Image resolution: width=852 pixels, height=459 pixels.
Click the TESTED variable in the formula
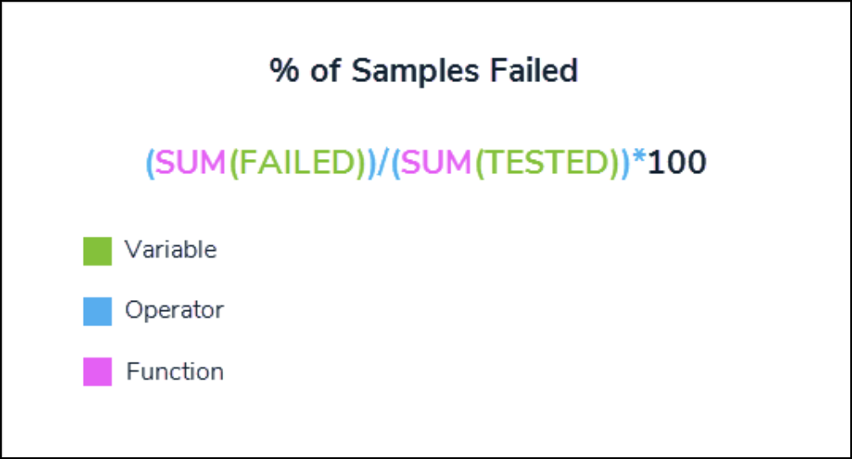[546, 162]
